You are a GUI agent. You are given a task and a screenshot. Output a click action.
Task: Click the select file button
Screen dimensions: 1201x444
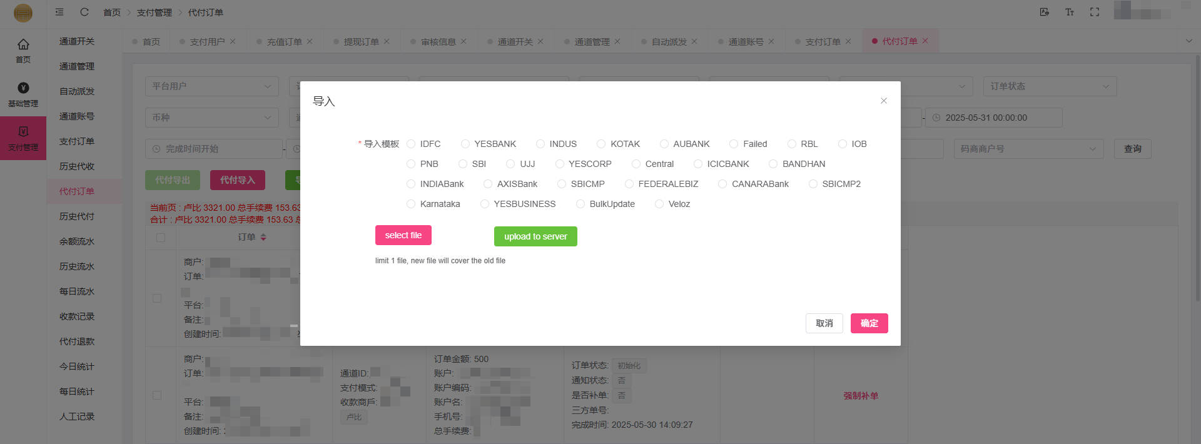pos(403,235)
